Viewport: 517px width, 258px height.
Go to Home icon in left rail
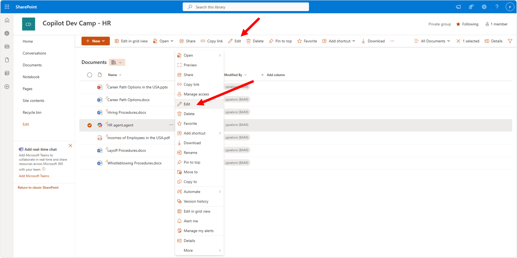[x=7, y=20]
